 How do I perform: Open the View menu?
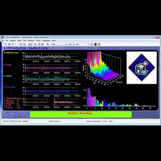click(19, 41)
